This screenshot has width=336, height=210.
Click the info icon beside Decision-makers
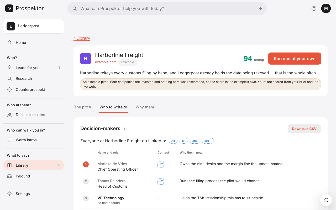coord(125,129)
